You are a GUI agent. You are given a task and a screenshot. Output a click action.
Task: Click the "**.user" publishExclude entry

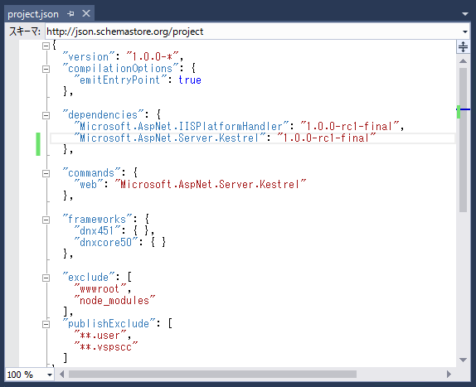click(x=100, y=336)
